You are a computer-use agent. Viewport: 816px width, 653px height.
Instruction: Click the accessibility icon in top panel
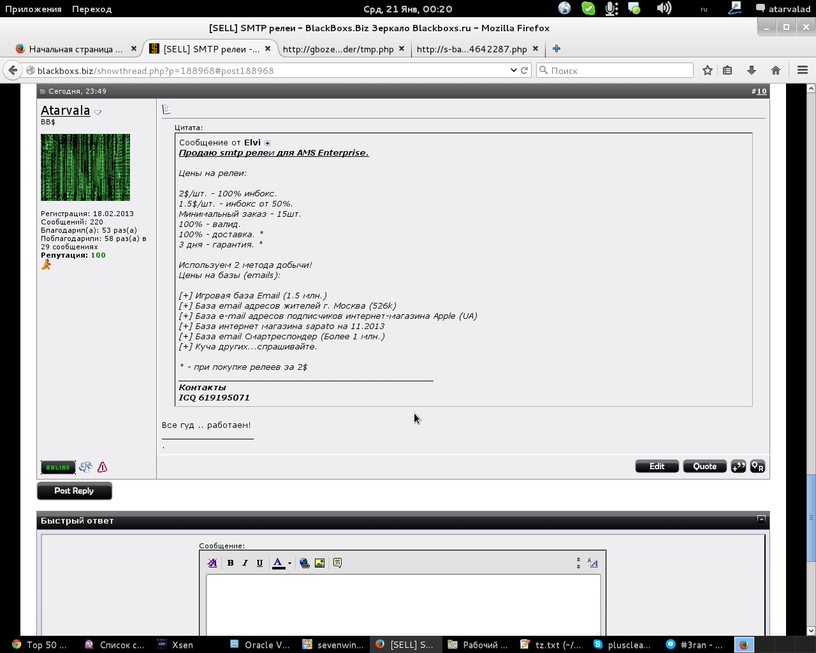[x=735, y=8]
